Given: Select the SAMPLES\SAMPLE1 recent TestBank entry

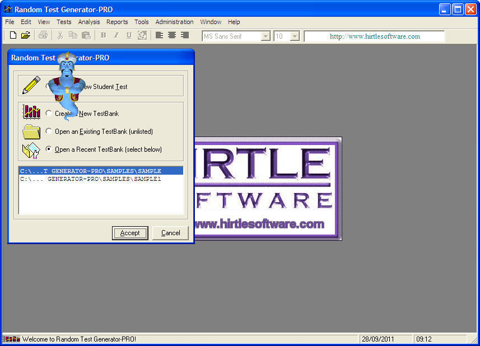Looking at the screenshot, I should tap(91, 179).
